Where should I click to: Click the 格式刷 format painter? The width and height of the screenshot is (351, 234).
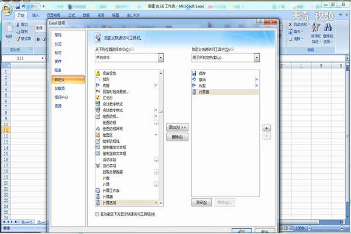pos(23,39)
